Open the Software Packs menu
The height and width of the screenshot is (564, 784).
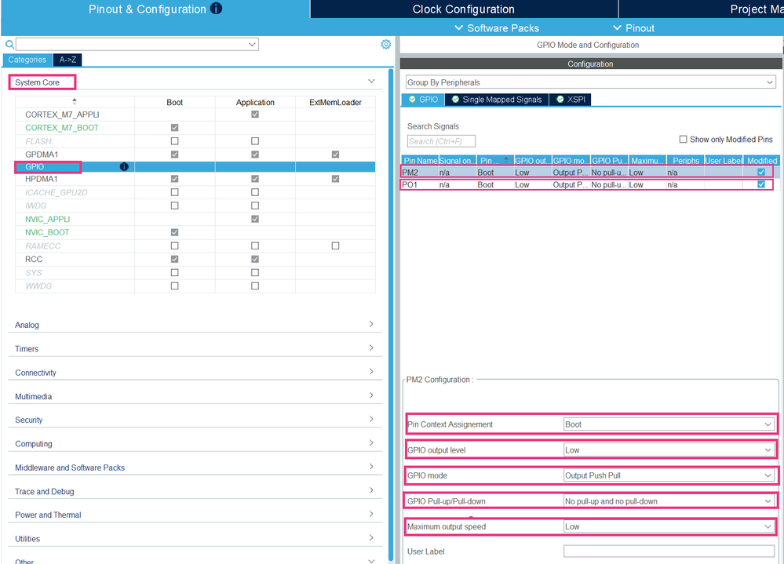[x=497, y=28]
